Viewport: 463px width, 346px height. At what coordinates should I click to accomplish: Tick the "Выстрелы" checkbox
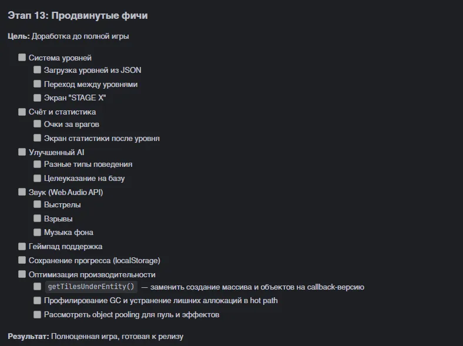(38, 205)
